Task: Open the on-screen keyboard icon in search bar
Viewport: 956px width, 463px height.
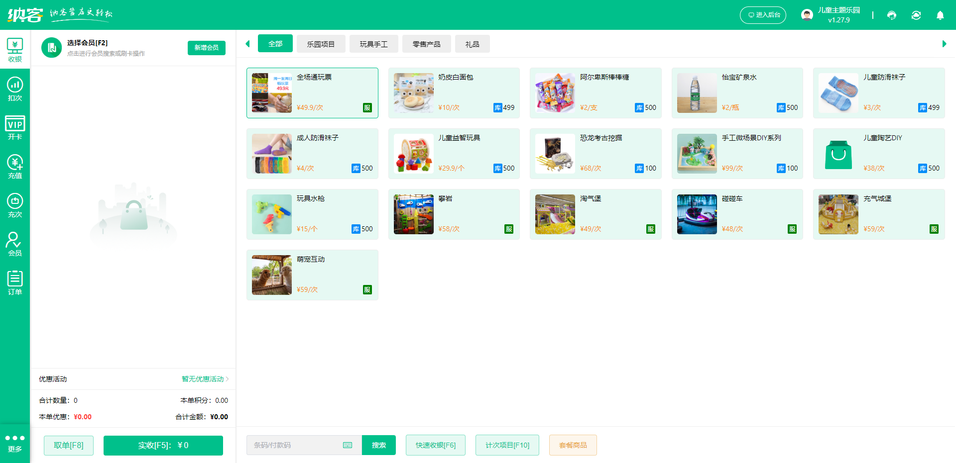Action: click(348, 445)
